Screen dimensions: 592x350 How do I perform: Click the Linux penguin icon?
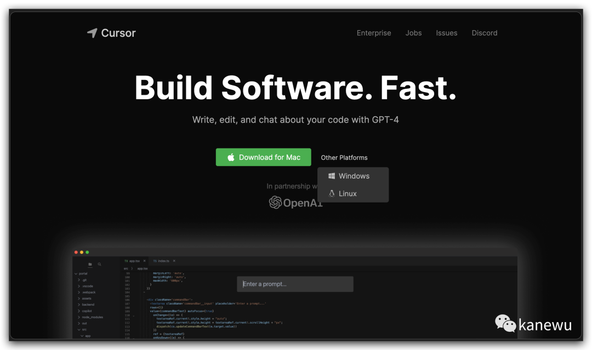pyautogui.click(x=332, y=193)
